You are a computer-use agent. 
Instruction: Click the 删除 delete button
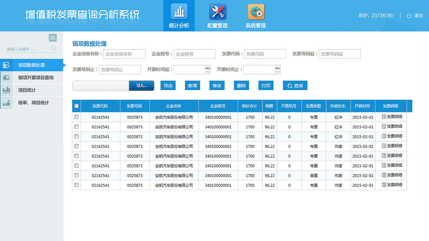point(241,85)
